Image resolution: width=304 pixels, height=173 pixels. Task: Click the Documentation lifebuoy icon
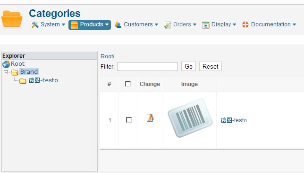click(245, 25)
